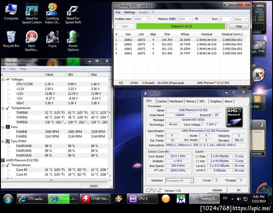Click the orange globe taskbar icon
The width and height of the screenshot is (273, 213).
[166, 198]
